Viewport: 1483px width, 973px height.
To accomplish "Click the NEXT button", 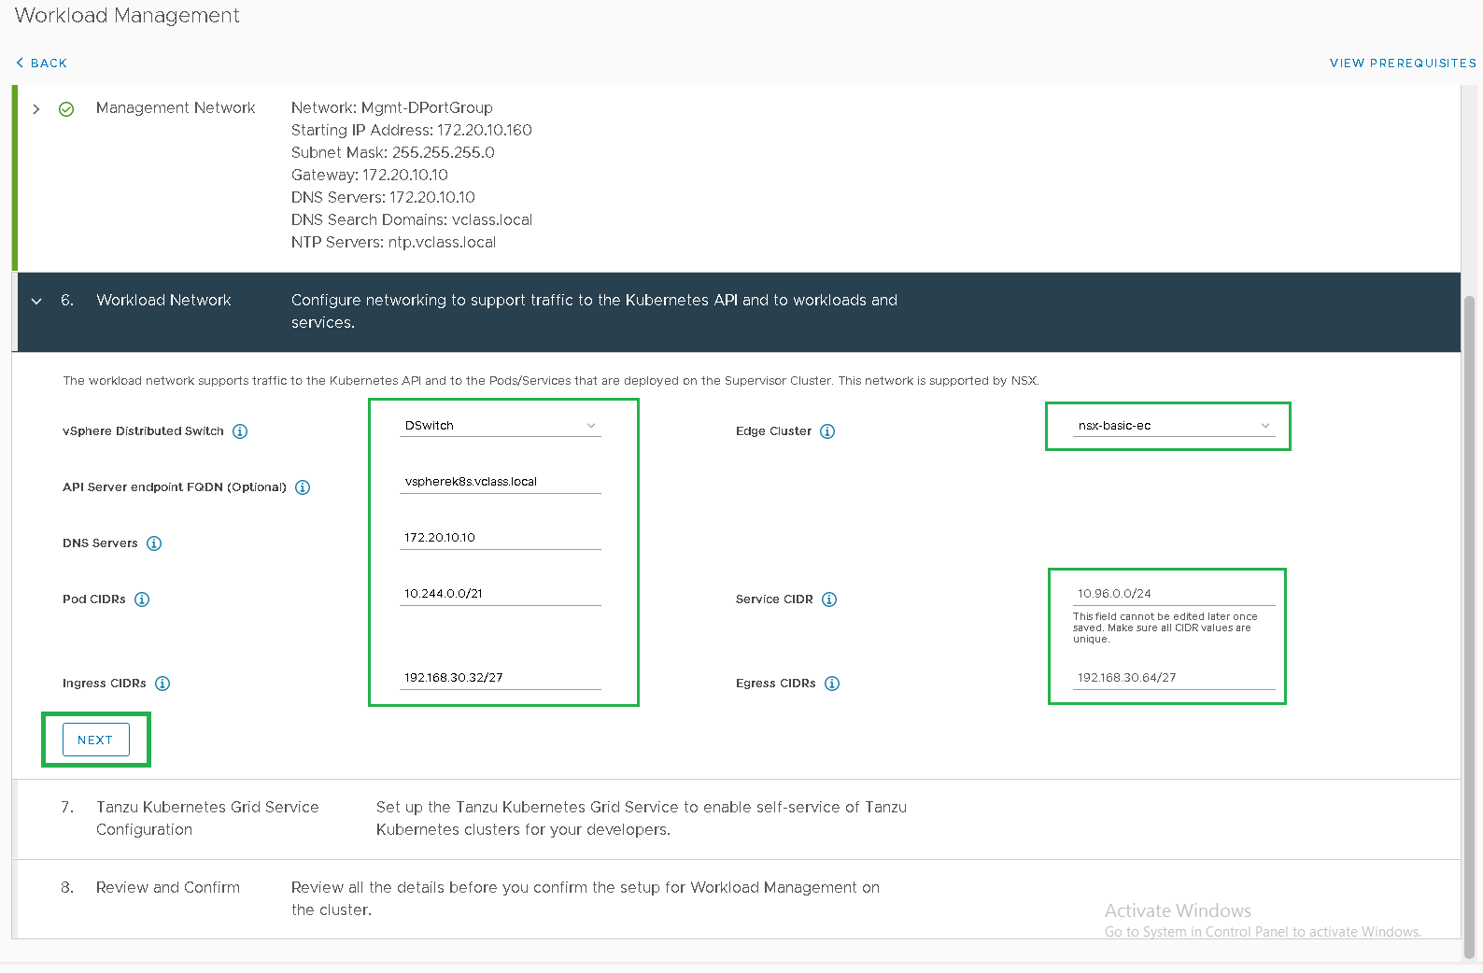I will (95, 740).
